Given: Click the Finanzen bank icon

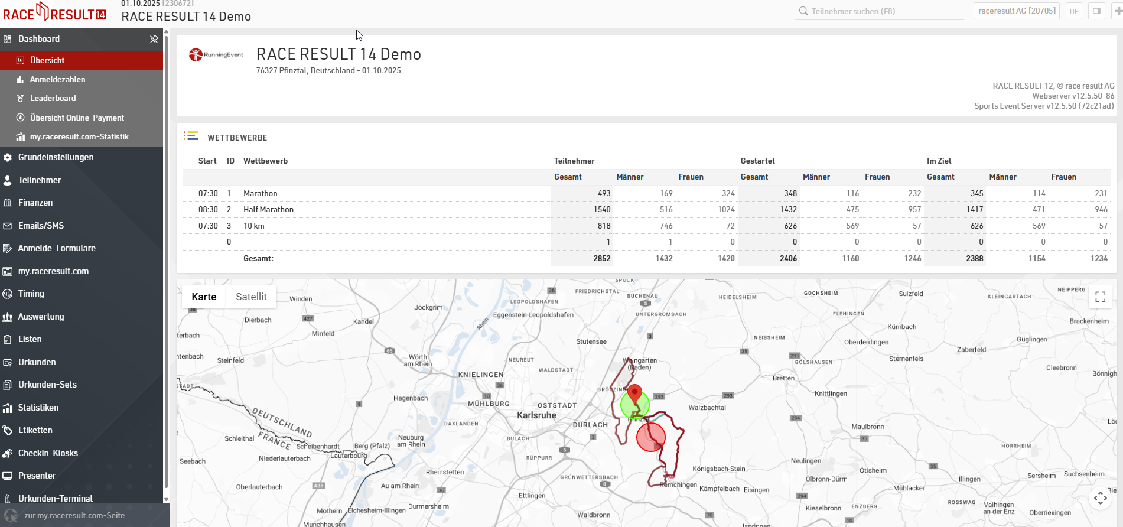Looking at the screenshot, I should point(8,203).
